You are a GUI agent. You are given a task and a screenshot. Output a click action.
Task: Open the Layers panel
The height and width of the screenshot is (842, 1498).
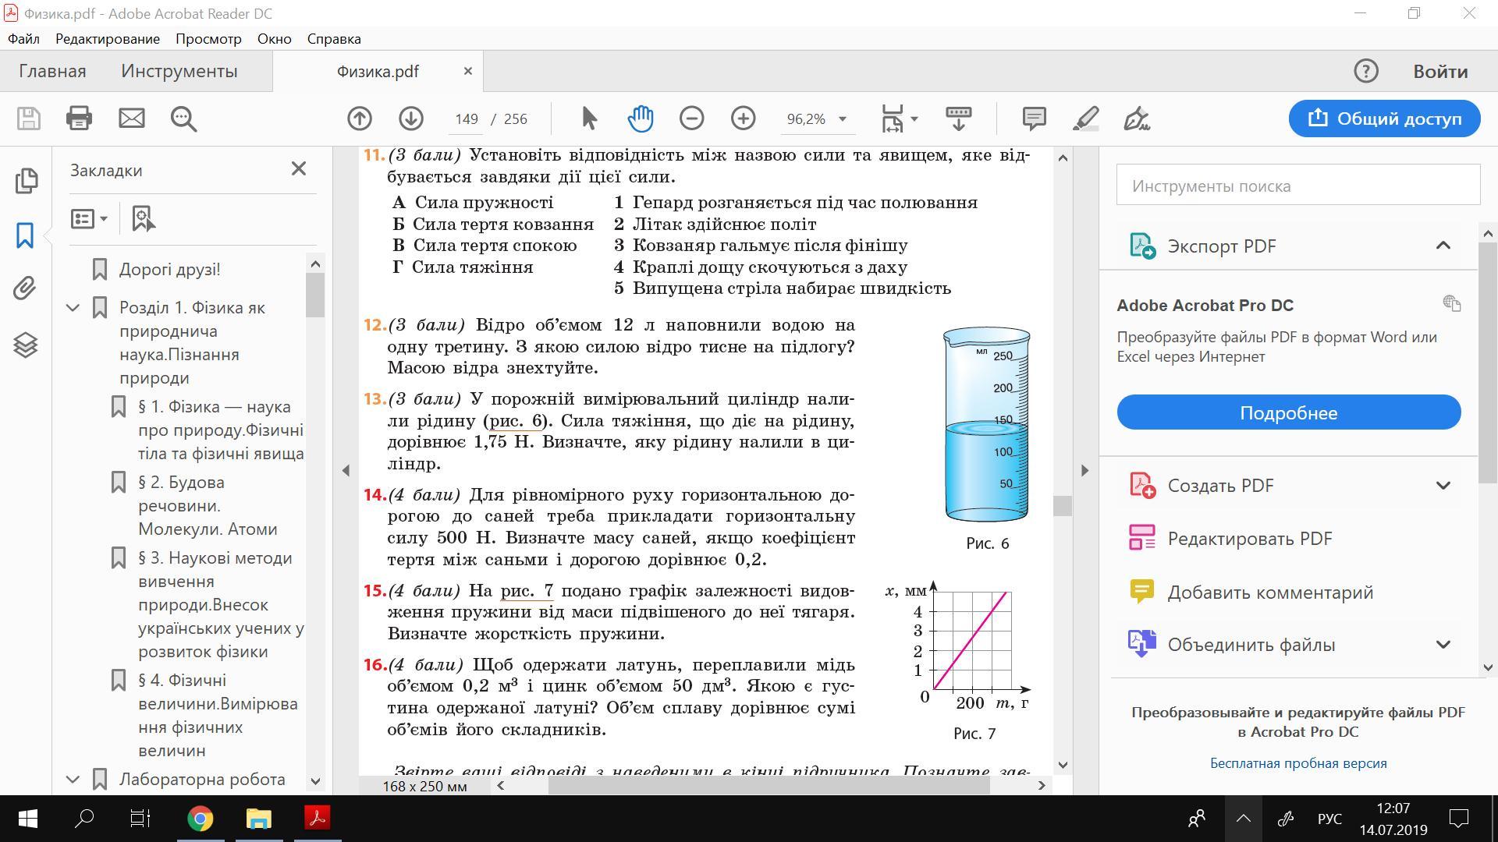(x=25, y=345)
